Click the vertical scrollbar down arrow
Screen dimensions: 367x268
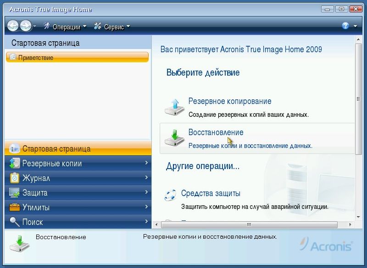(358, 217)
